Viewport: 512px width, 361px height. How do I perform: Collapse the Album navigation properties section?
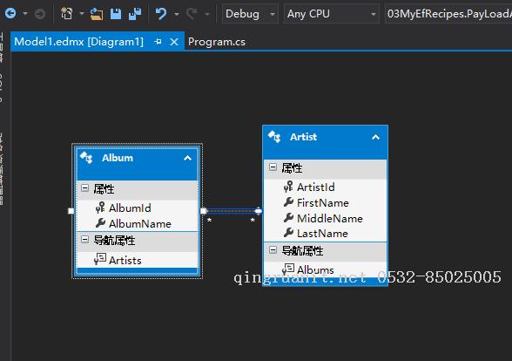(x=85, y=240)
